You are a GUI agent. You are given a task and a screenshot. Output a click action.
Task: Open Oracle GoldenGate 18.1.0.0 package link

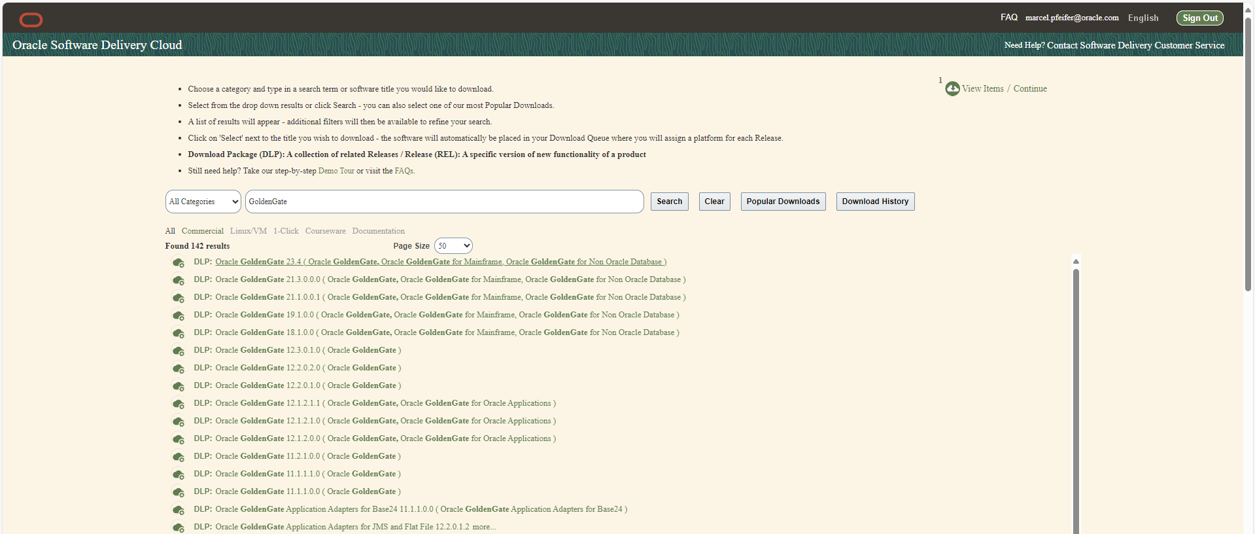pyautogui.click(x=447, y=332)
